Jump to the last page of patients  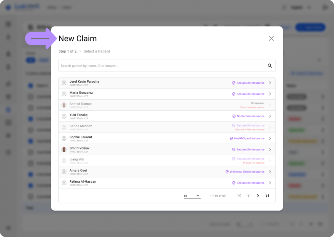pos(267,196)
